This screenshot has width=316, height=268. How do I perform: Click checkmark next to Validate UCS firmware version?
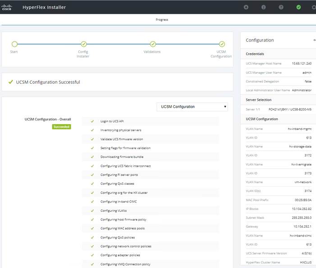(92, 139)
